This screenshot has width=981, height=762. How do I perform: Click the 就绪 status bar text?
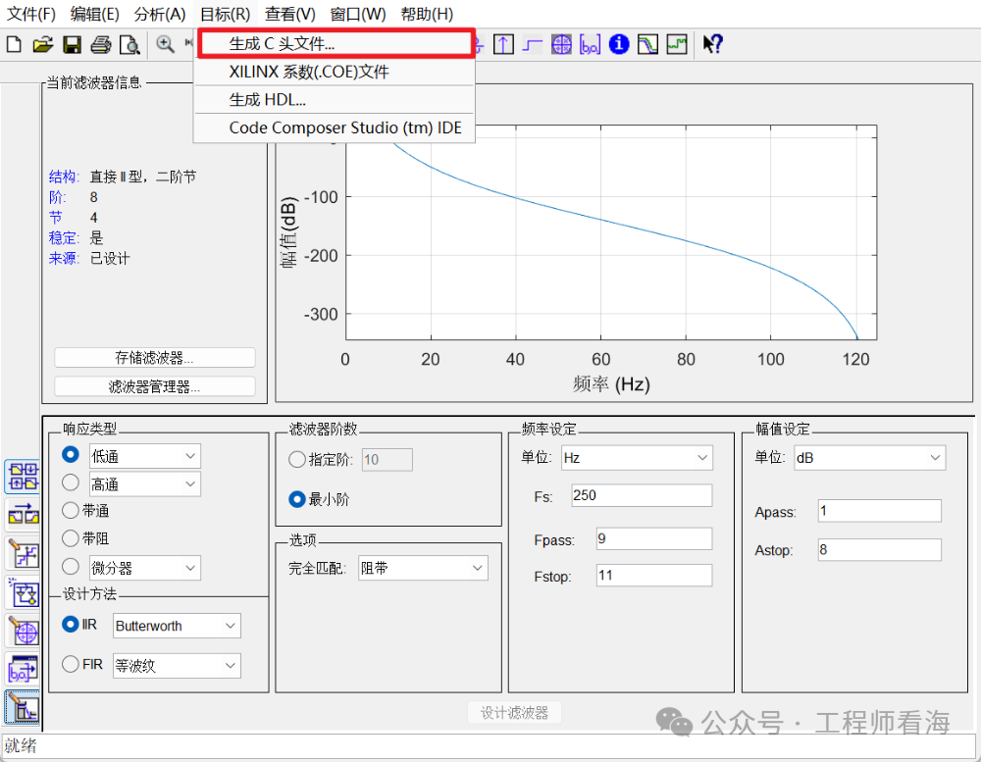(x=21, y=745)
